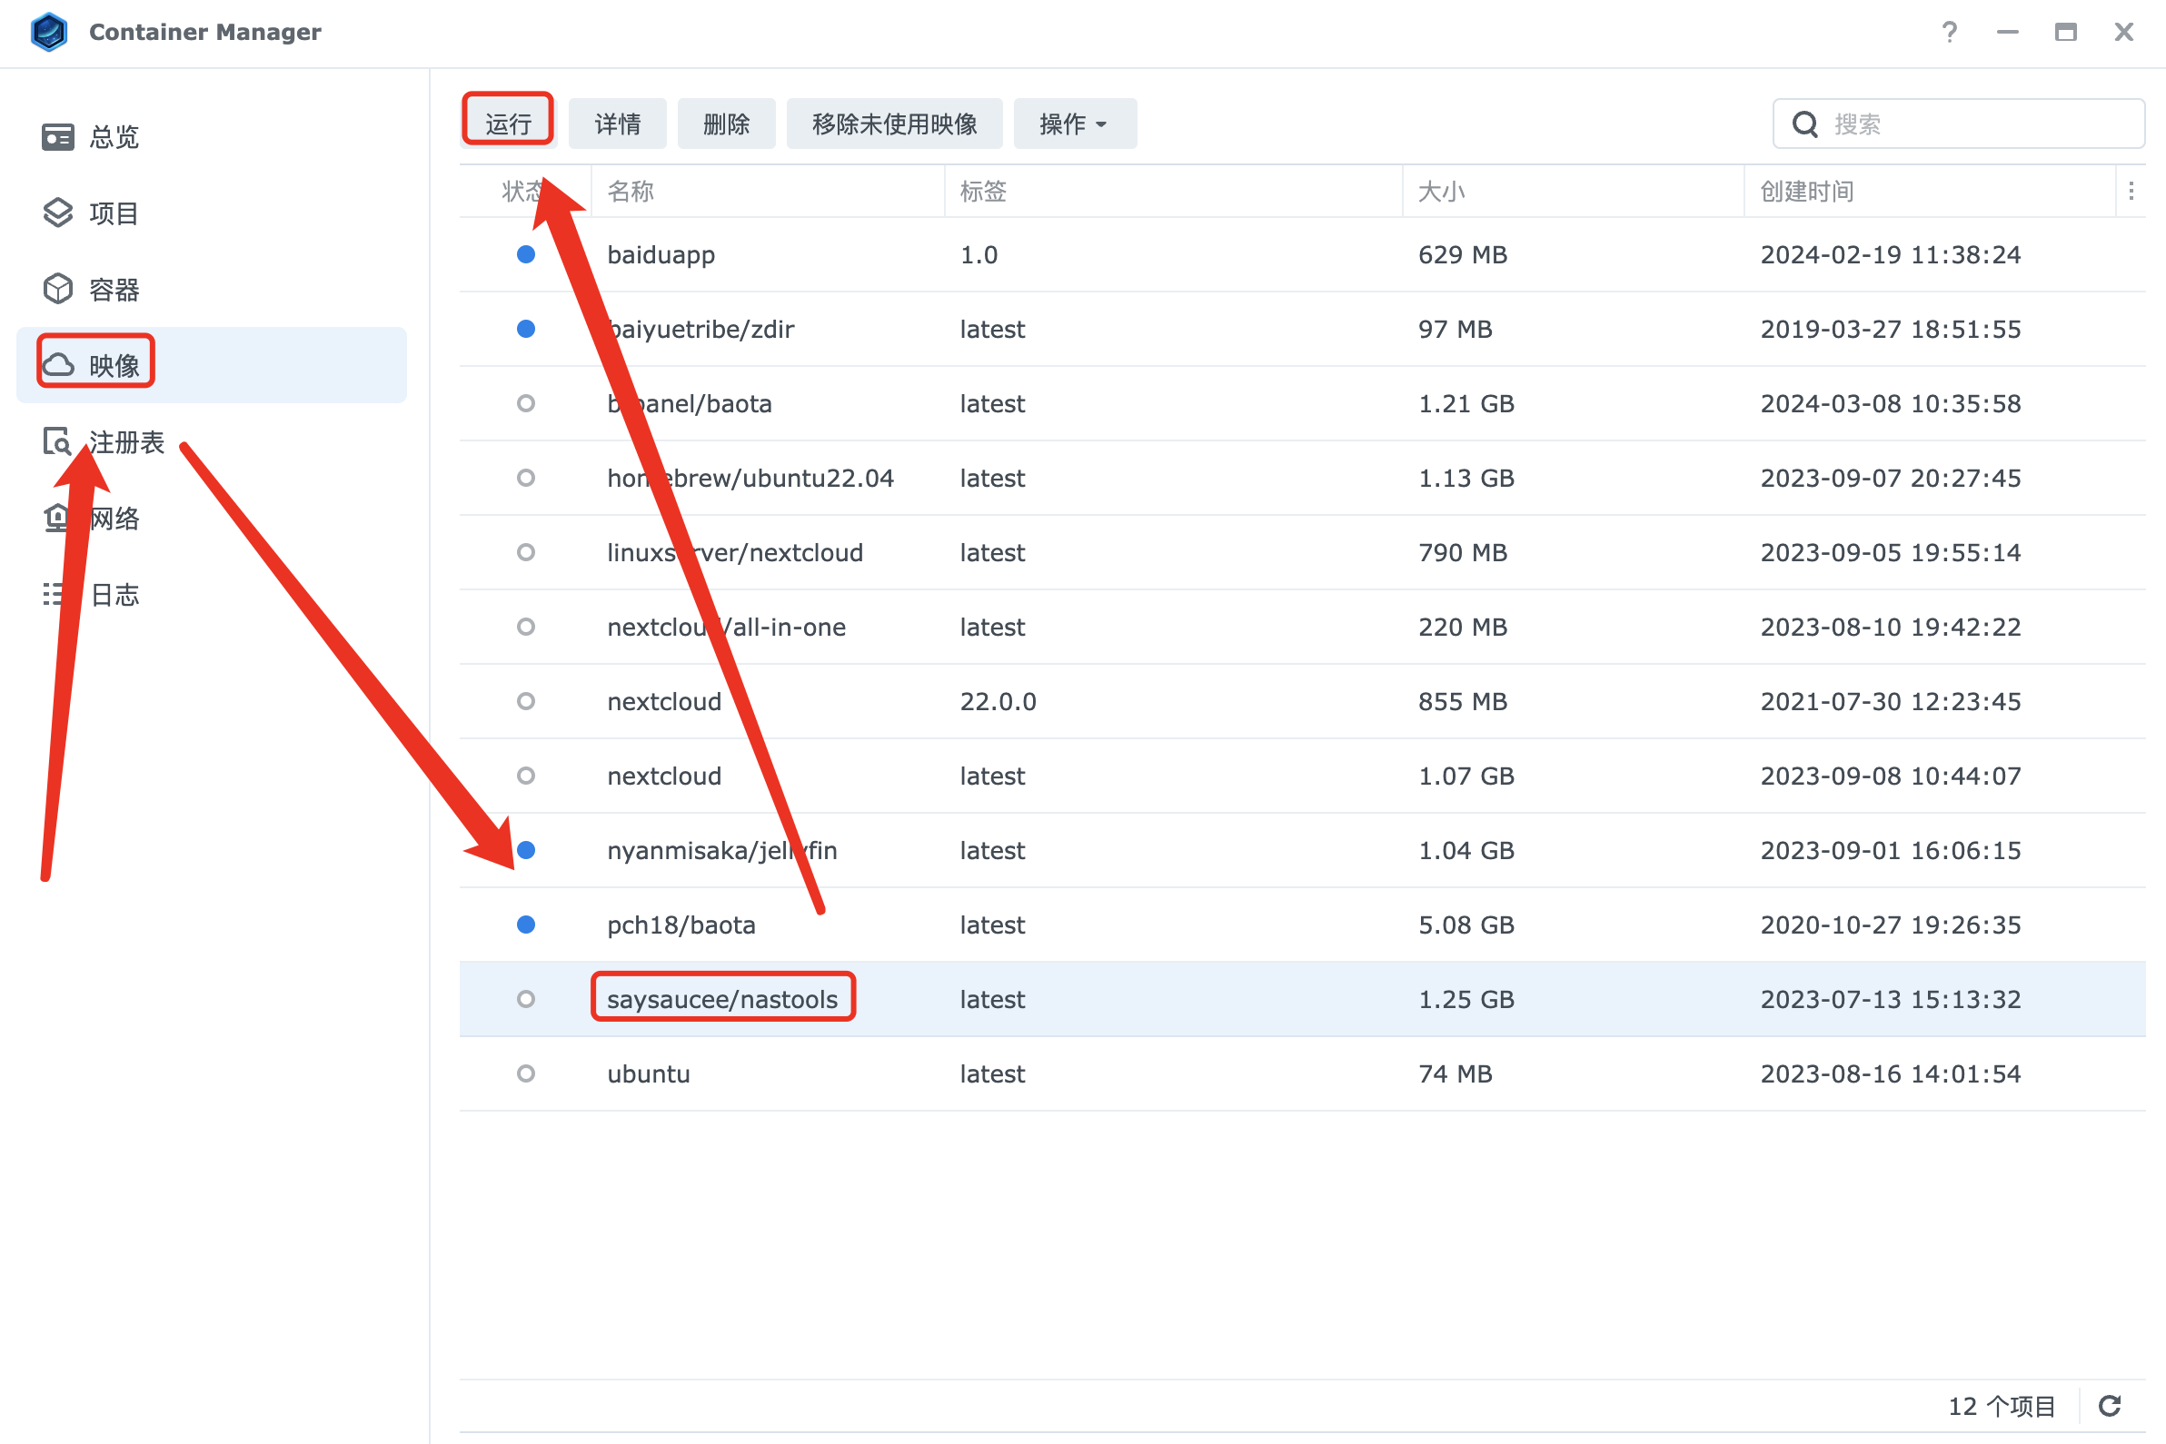Click the 2024-02-19 11:38:24 date cell

[1891, 254]
